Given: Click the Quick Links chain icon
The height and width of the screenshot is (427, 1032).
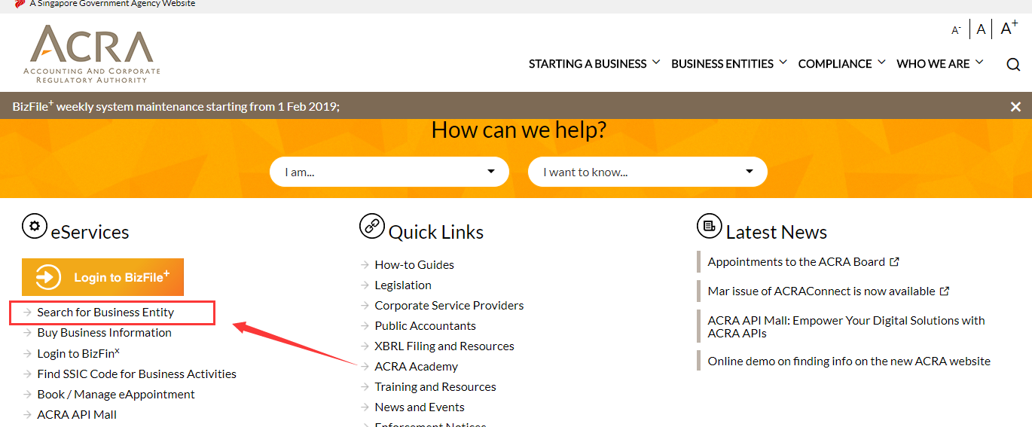Looking at the screenshot, I should coord(372,226).
